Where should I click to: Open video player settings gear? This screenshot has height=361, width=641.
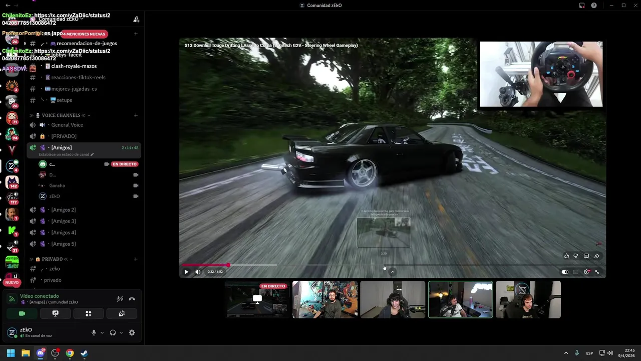[x=586, y=272]
